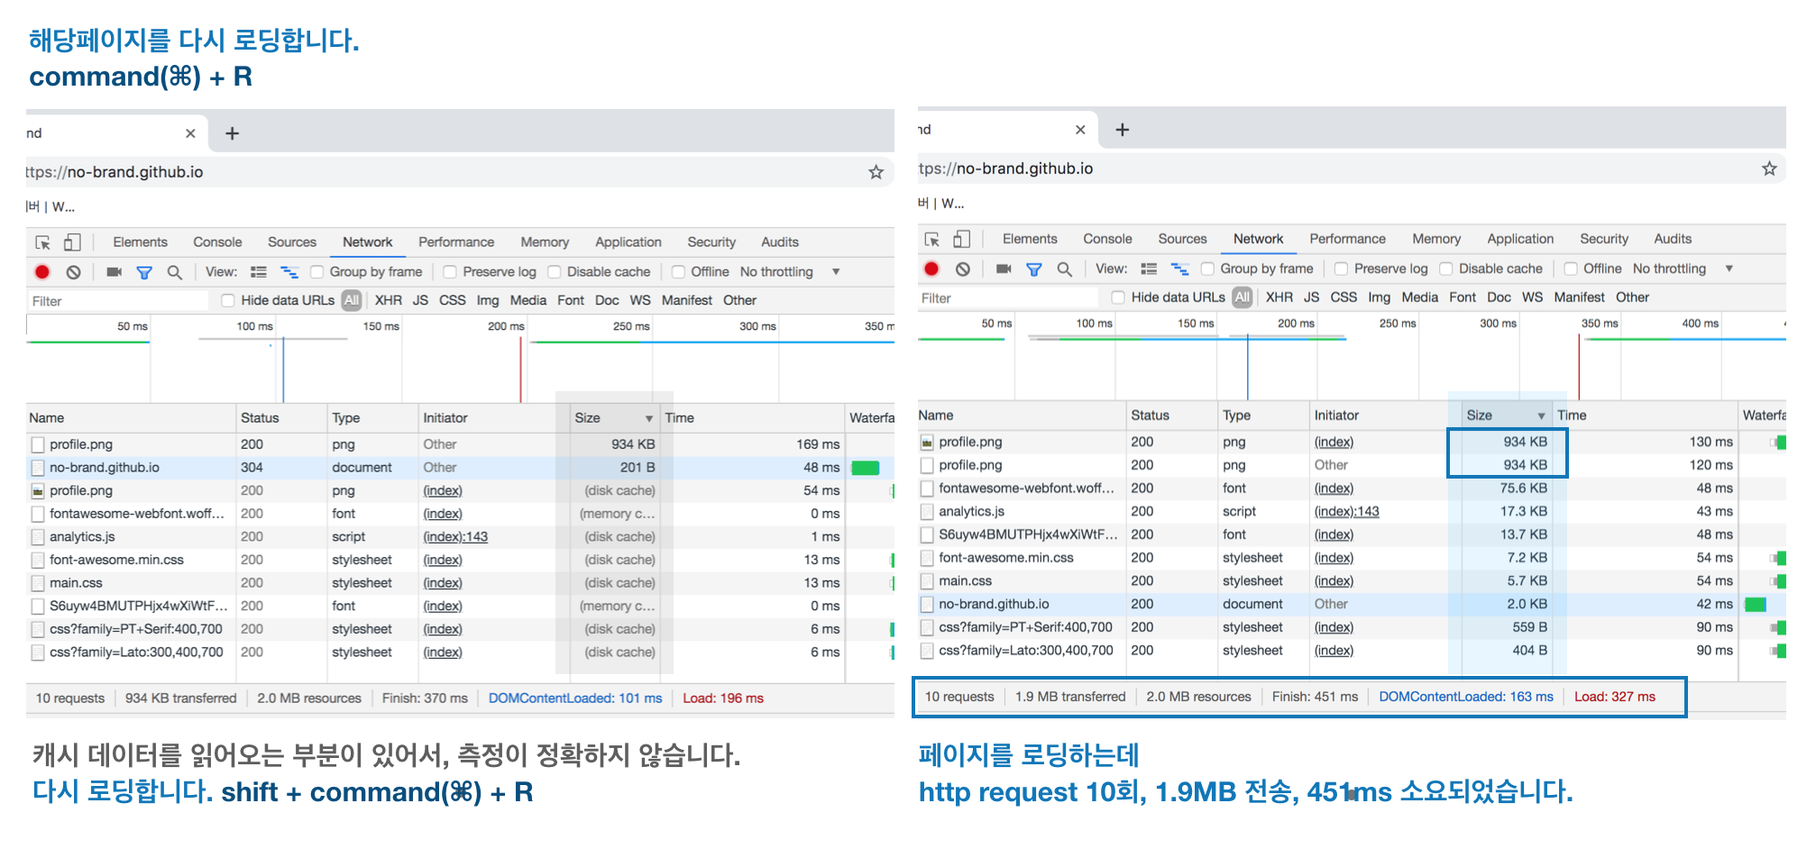Filter by XHR in left DevTools

pos(389,300)
